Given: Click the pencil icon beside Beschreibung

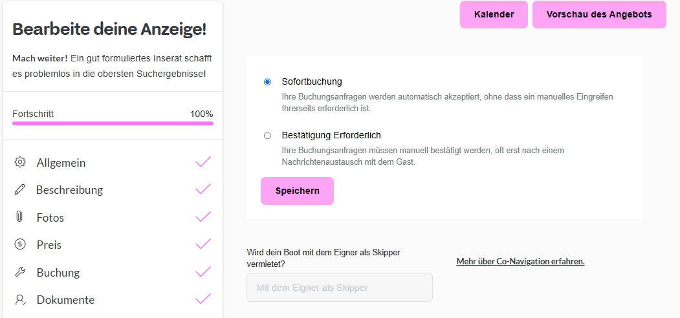Looking at the screenshot, I should (x=20, y=189).
